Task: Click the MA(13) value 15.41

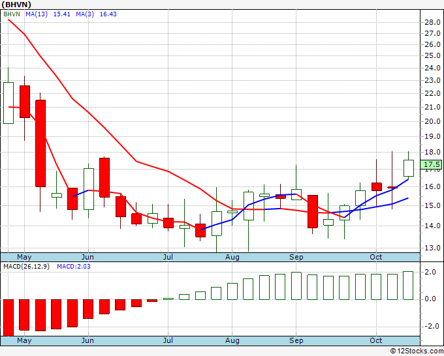Action: pos(62,14)
